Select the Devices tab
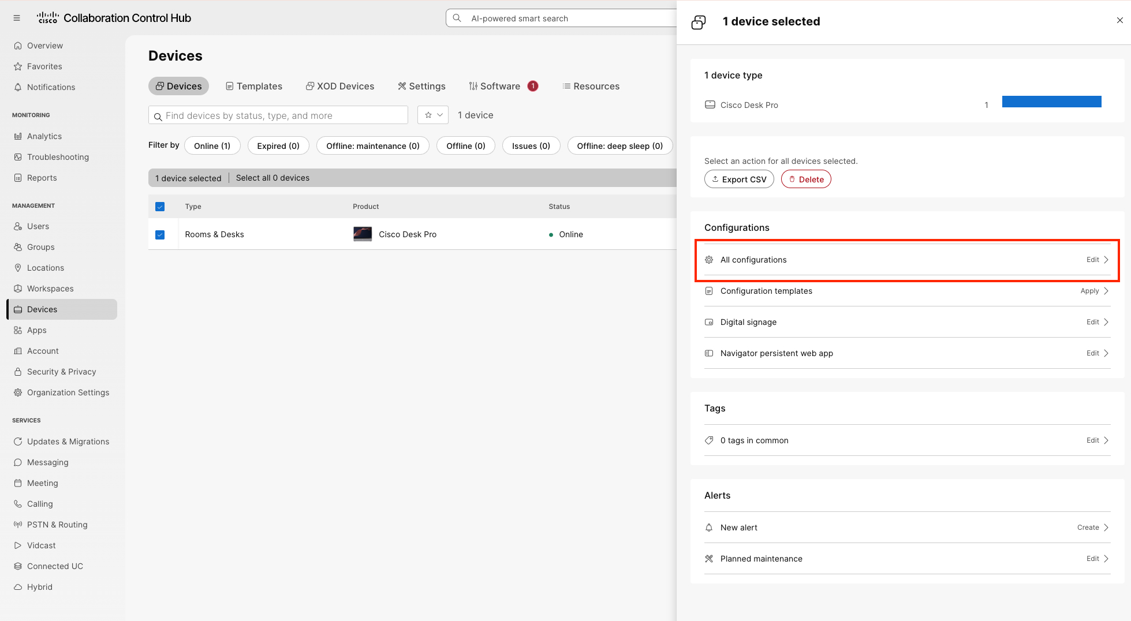 178,86
